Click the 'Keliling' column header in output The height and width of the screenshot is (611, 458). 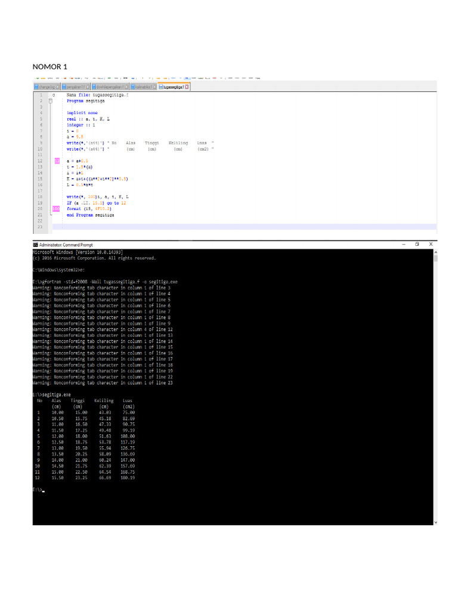(x=104, y=400)
